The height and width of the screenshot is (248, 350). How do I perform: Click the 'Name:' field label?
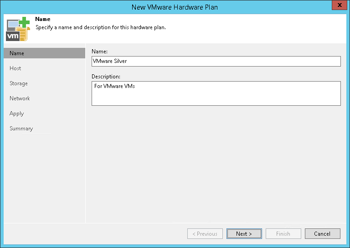[99, 52]
